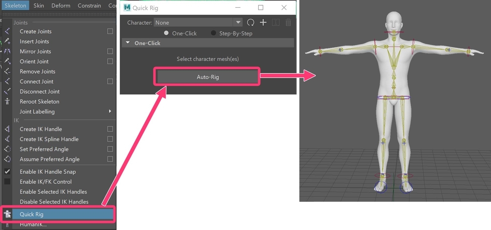
Task: Click the Set Preferred Angle icon
Action: pos(7,149)
